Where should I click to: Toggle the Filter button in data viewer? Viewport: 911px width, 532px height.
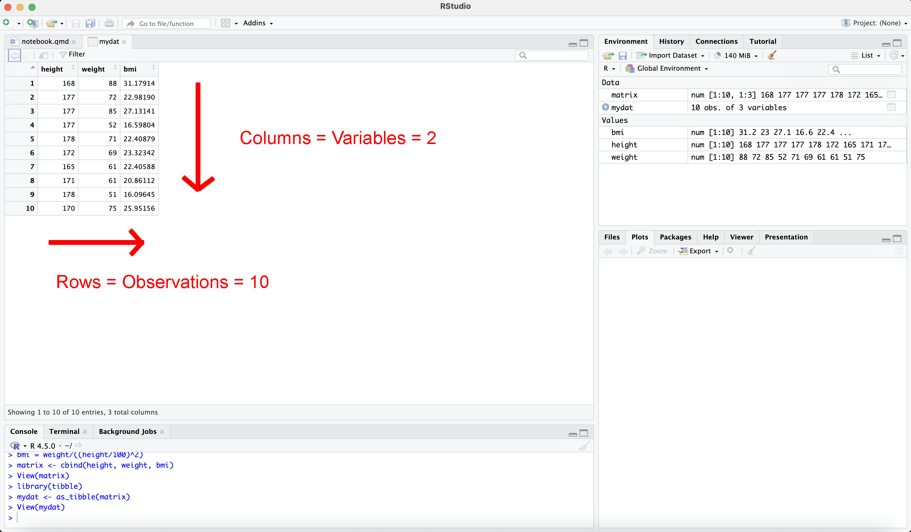[72, 55]
